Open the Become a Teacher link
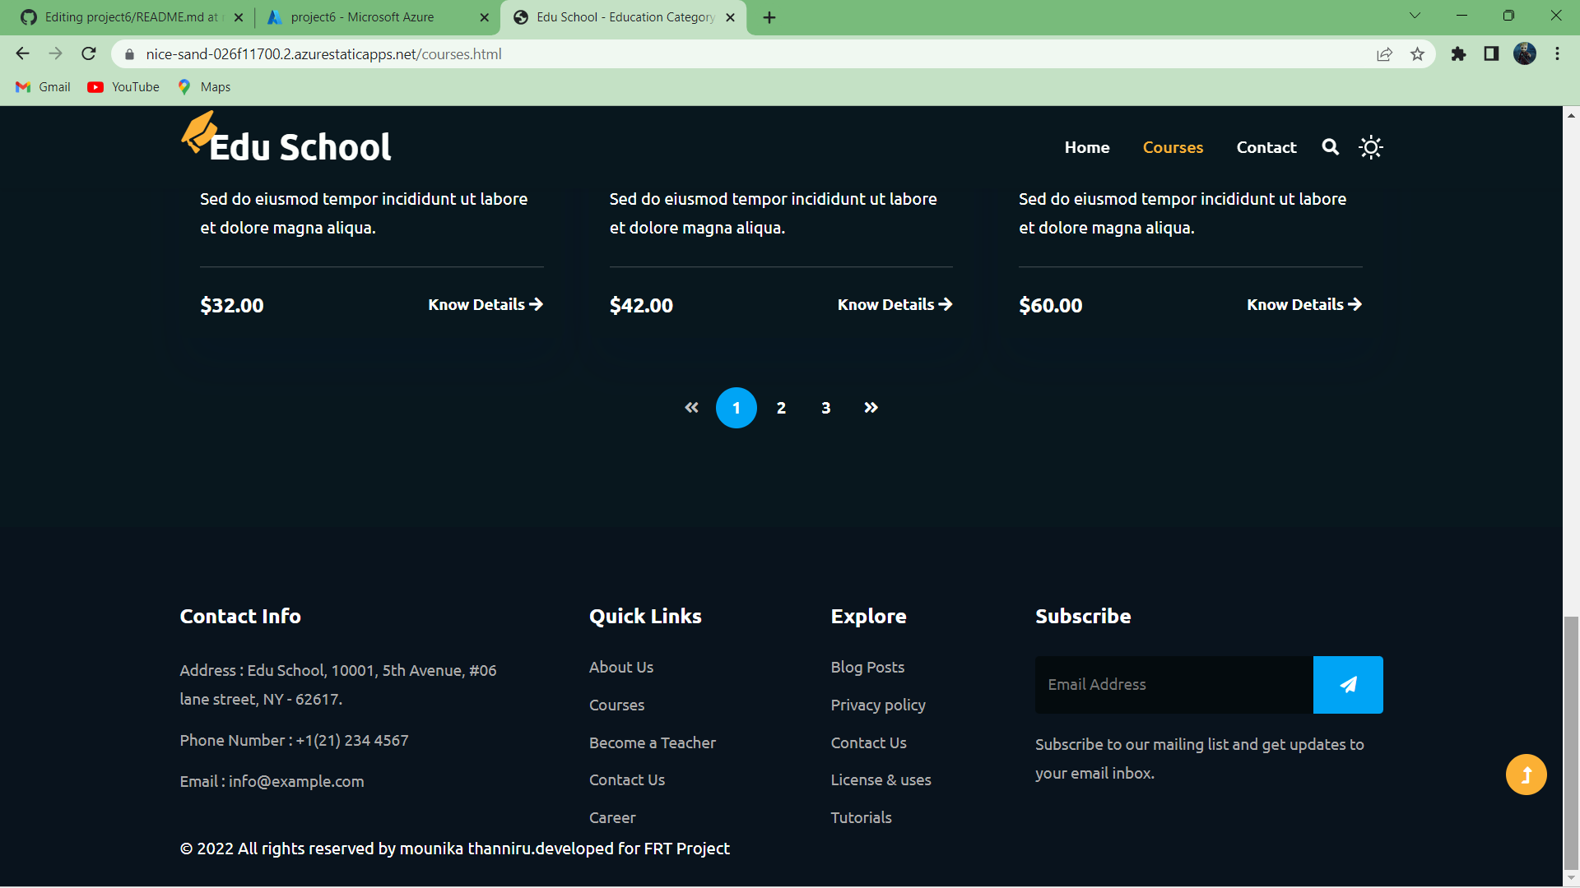Screen dimensions: 1580x888 pyautogui.click(x=652, y=742)
